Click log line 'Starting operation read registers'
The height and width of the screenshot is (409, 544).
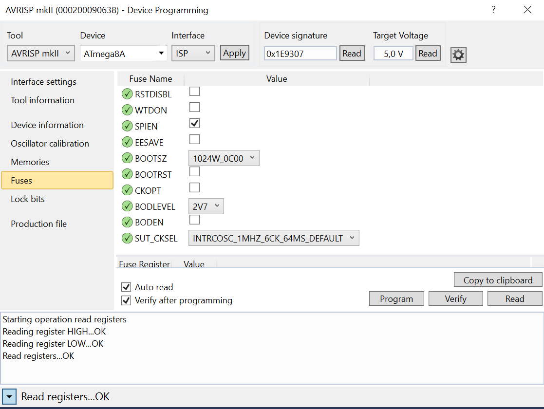65,319
